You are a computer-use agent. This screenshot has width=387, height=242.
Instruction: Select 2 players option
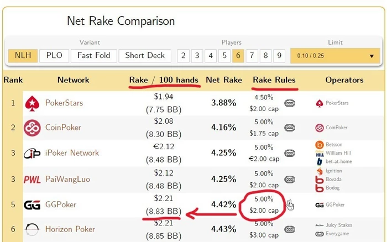[x=183, y=56]
